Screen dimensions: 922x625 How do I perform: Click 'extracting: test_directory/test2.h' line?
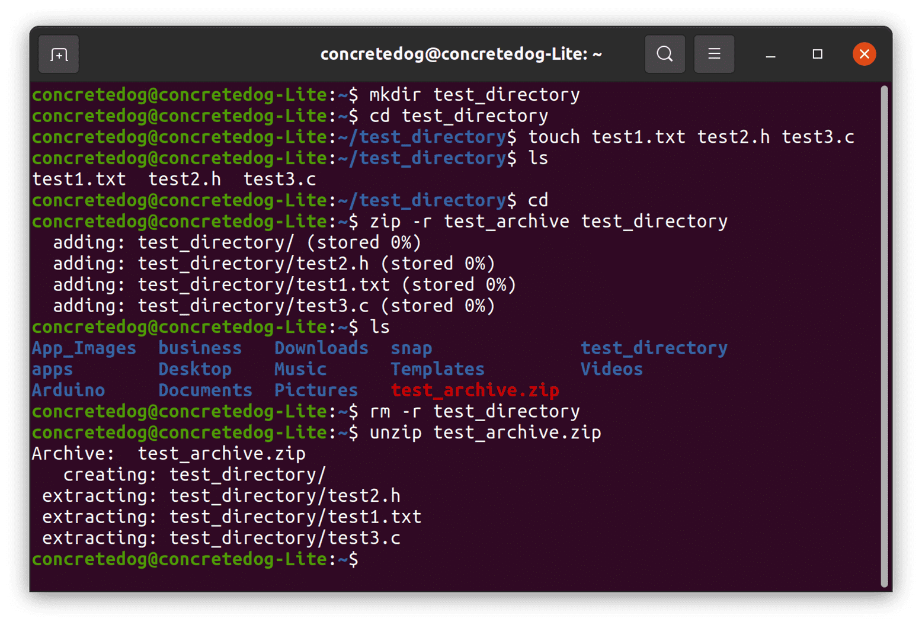222,496
